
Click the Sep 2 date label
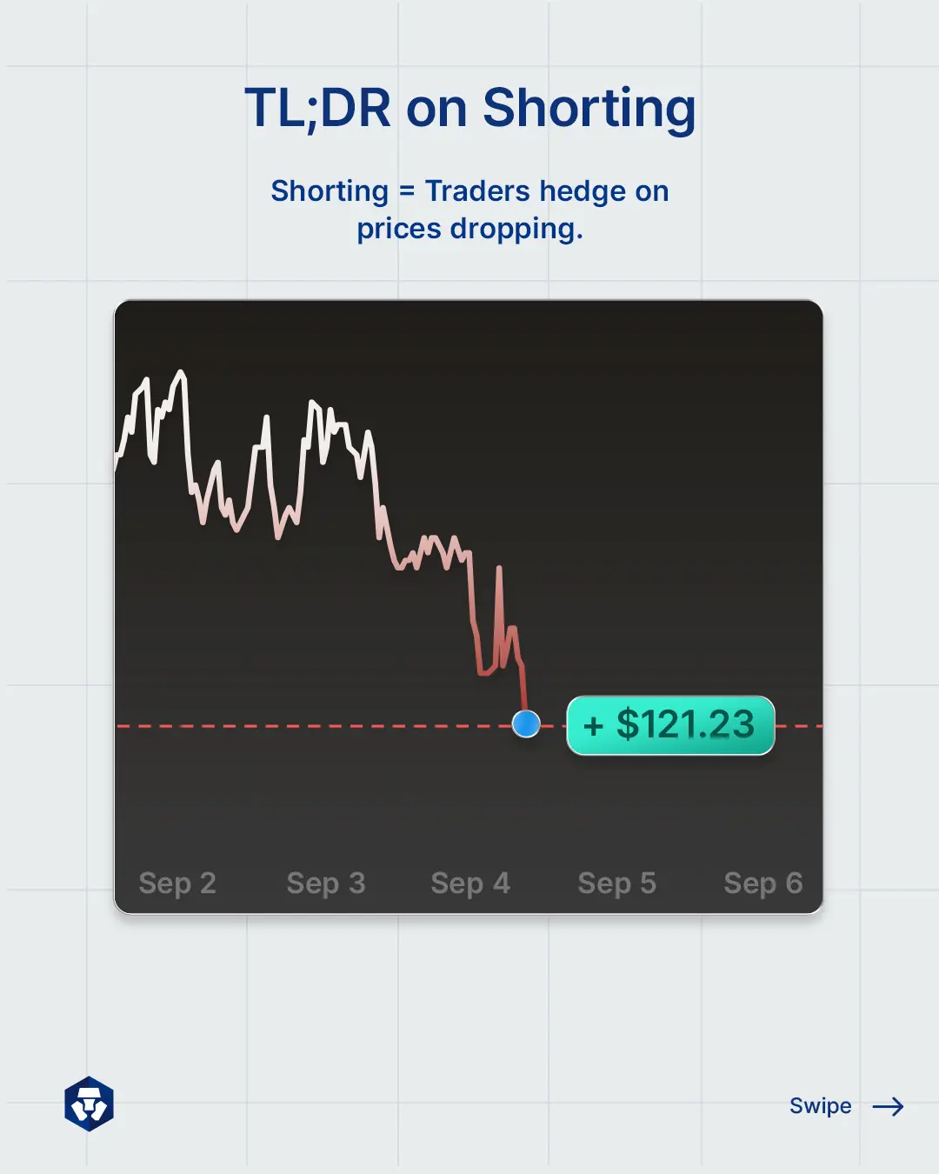point(177,884)
